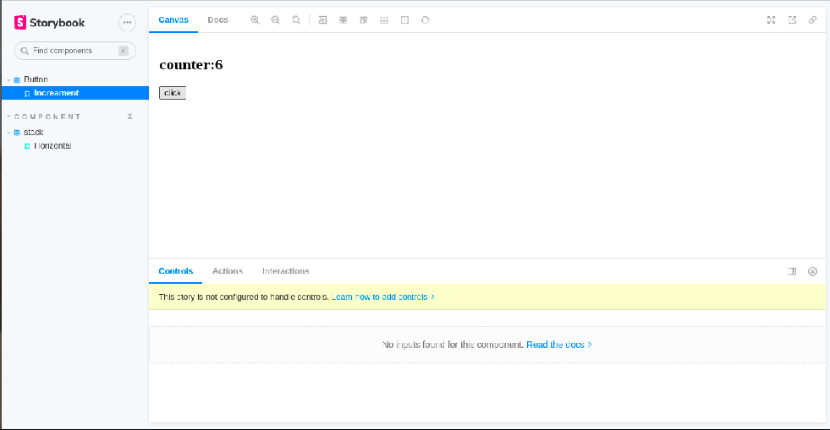
Task: Switch to the Docs tab
Action: 217,20
